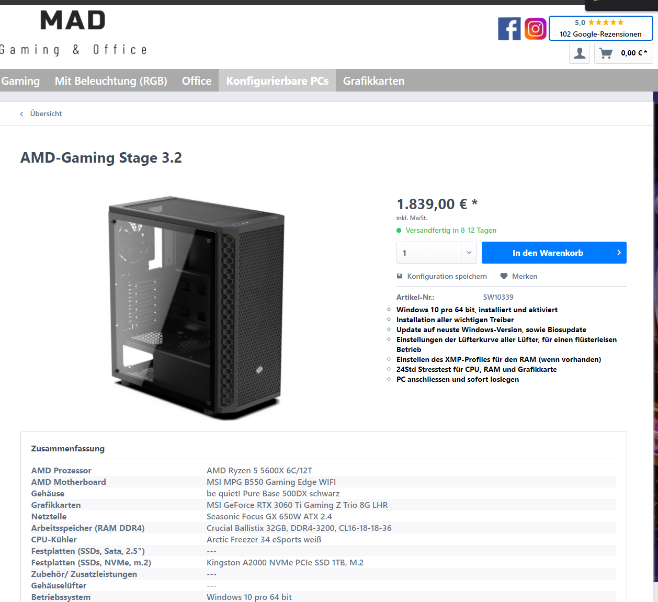
Task: Click the PC case product image
Action: [x=196, y=308]
